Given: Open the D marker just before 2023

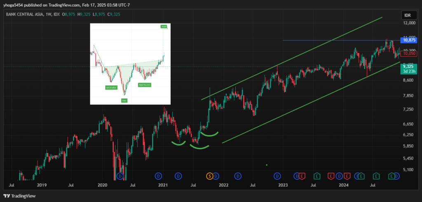Looking at the screenshot, I should point(277,176).
